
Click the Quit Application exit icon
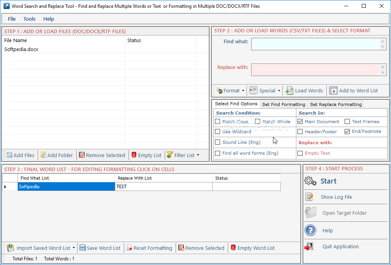pyautogui.click(x=309, y=246)
